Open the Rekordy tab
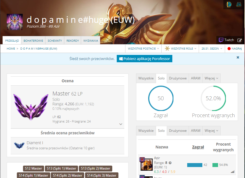This screenshot has width=245, height=178. point(73,41)
